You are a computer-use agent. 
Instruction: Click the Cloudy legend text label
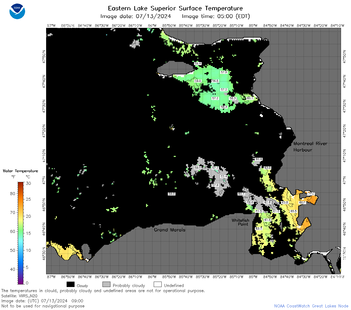click(82, 286)
